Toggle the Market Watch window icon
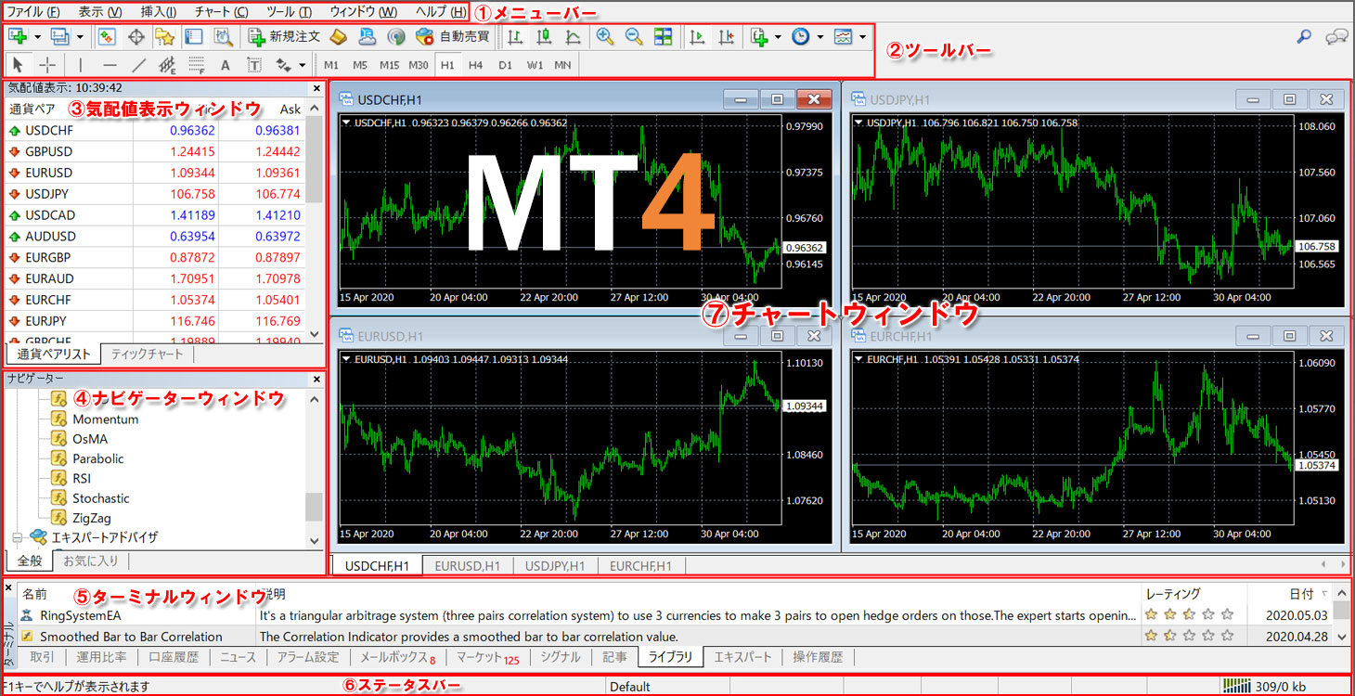 tap(107, 37)
